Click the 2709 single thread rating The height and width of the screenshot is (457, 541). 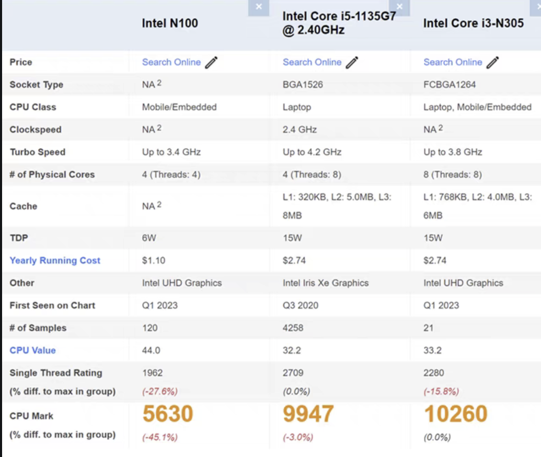[x=293, y=373]
